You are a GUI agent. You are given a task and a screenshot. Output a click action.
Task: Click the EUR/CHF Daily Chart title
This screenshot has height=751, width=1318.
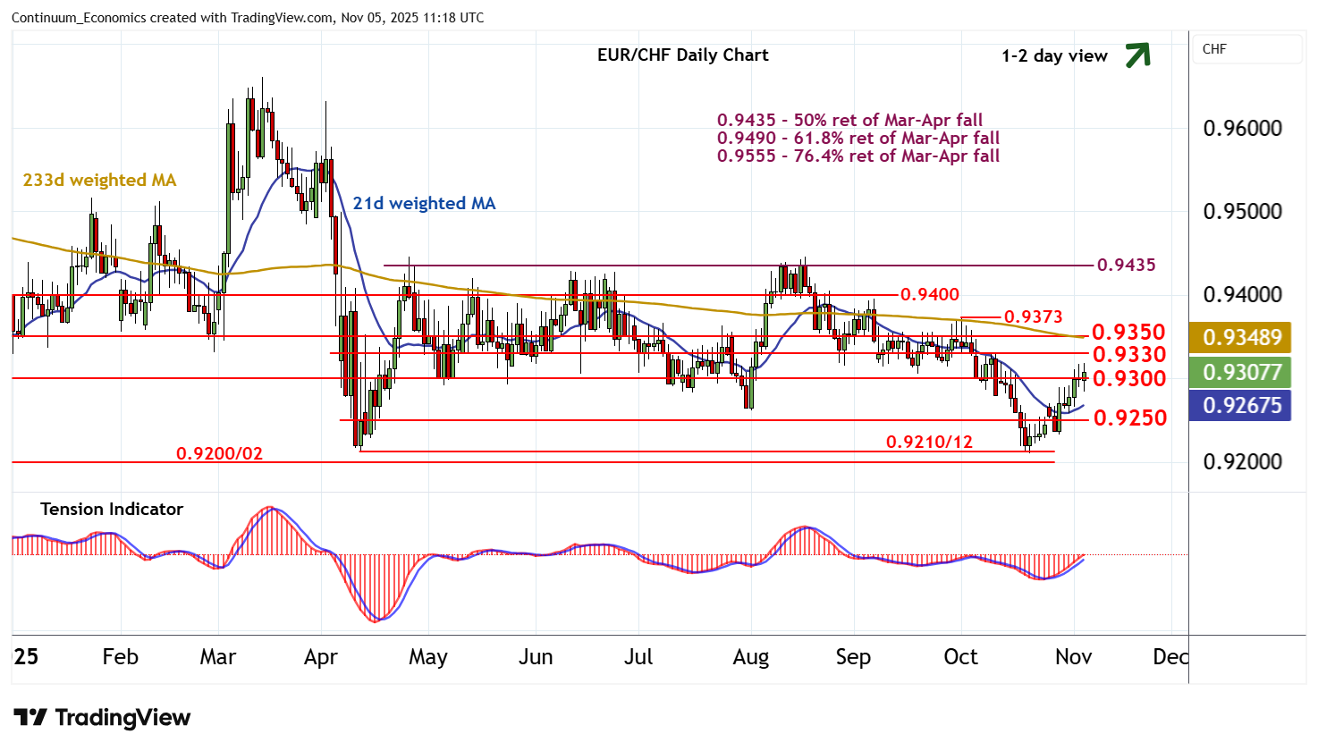tap(682, 55)
